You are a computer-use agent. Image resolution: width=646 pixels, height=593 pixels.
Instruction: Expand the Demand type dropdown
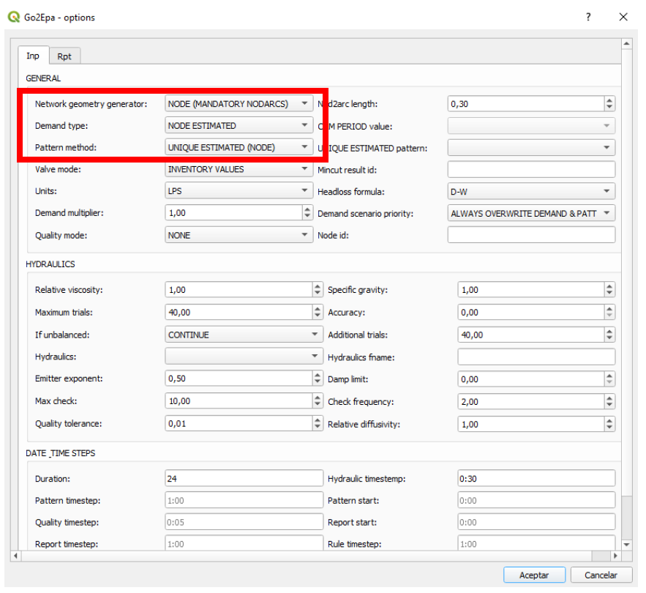coord(239,126)
